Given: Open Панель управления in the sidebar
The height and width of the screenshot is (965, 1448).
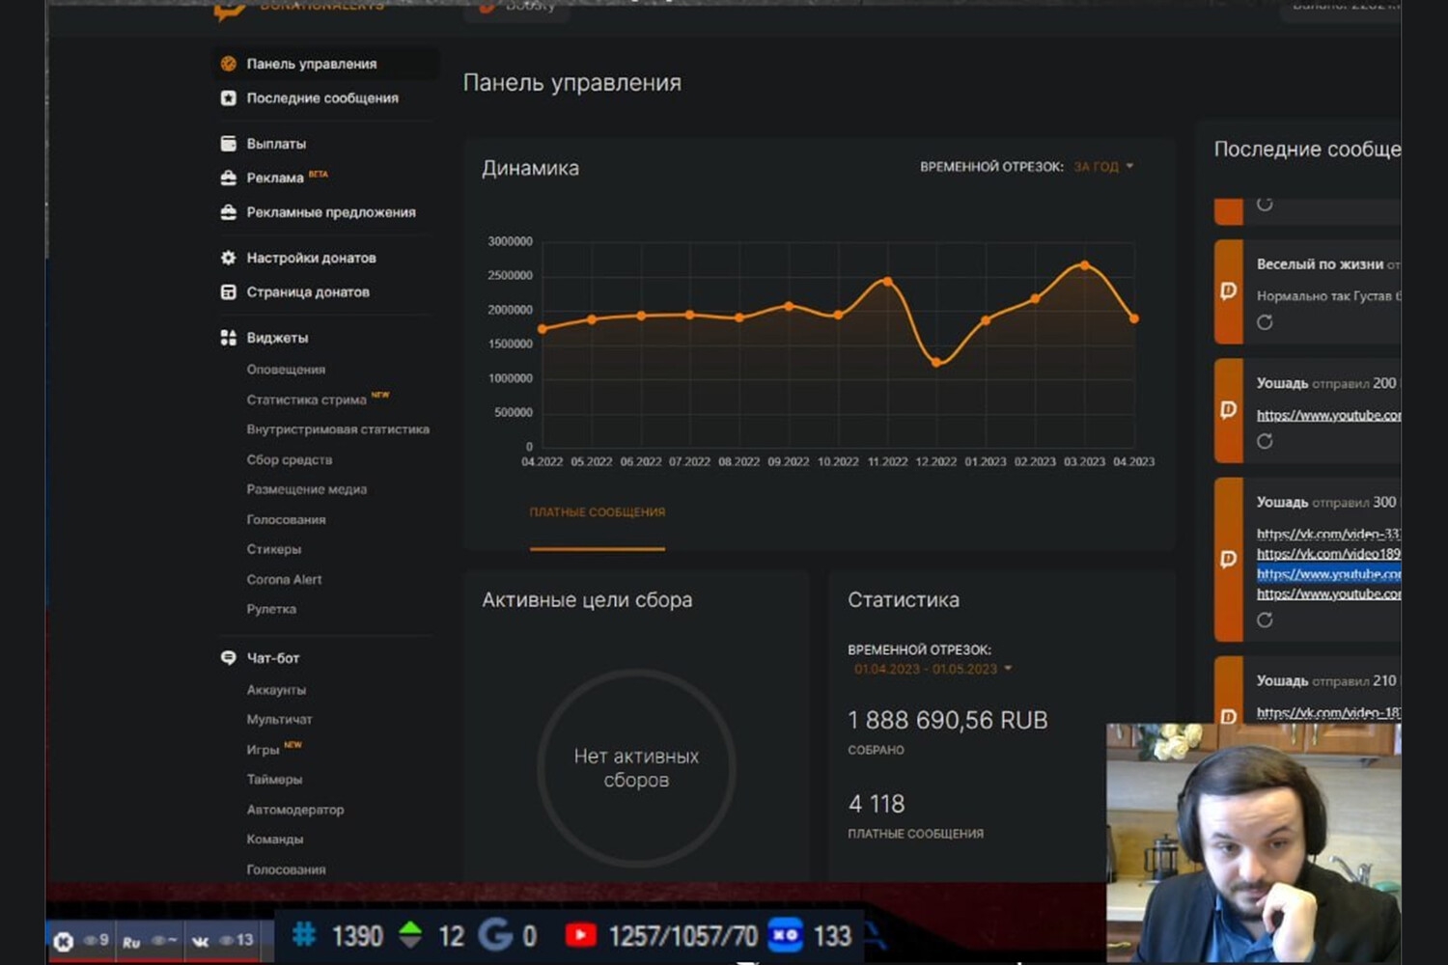Looking at the screenshot, I should (x=311, y=64).
